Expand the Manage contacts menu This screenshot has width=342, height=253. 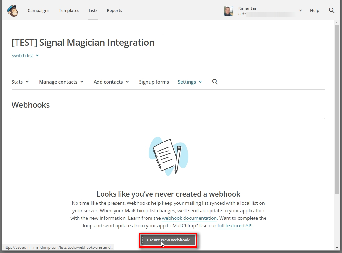[x=61, y=82]
